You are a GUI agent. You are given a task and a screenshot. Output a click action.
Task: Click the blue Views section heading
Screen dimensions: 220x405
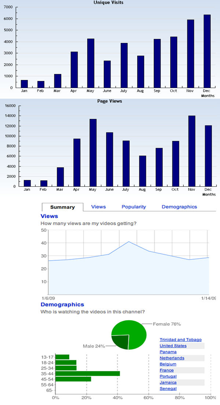(49, 216)
